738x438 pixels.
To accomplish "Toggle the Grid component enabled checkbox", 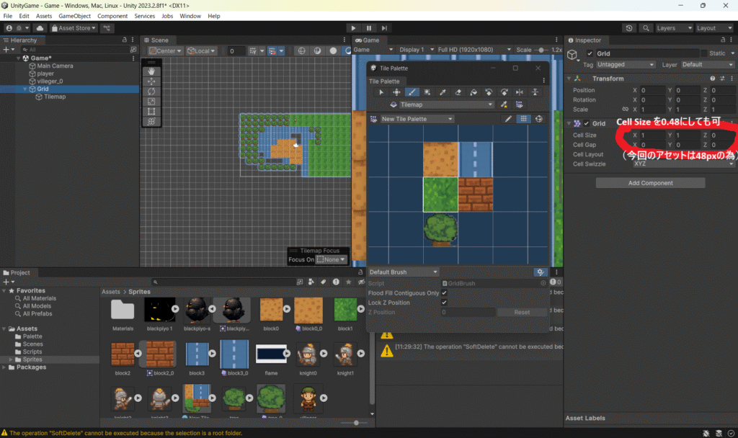I will (587, 123).
